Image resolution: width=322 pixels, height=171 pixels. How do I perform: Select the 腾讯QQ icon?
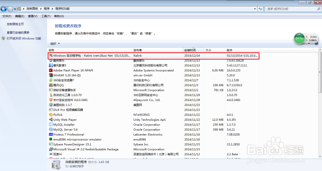(51, 85)
